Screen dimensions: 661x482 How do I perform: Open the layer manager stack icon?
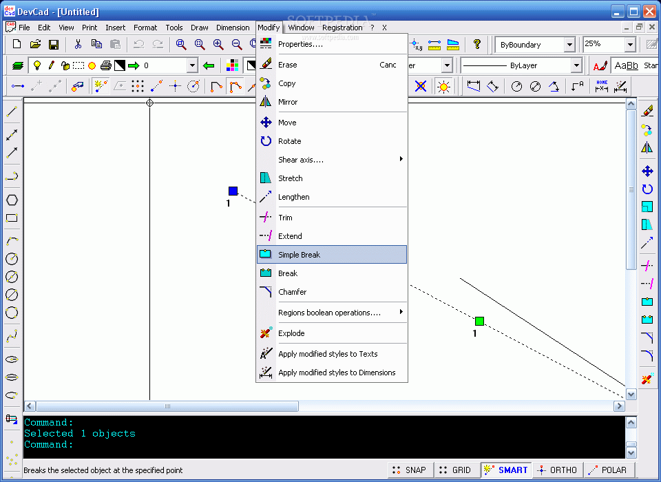tap(17, 65)
